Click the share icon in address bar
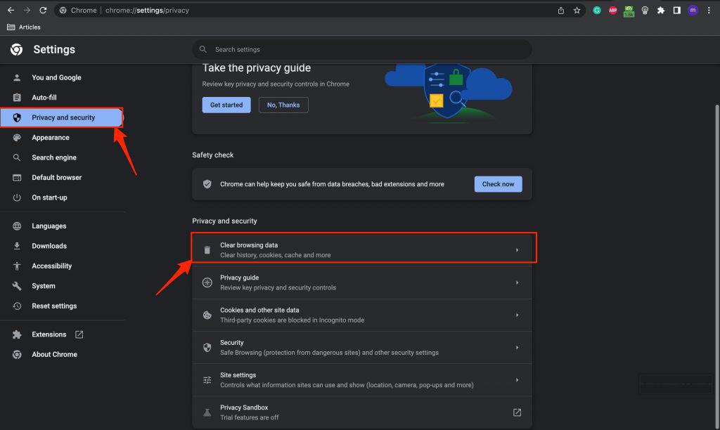The width and height of the screenshot is (720, 430). click(x=560, y=10)
